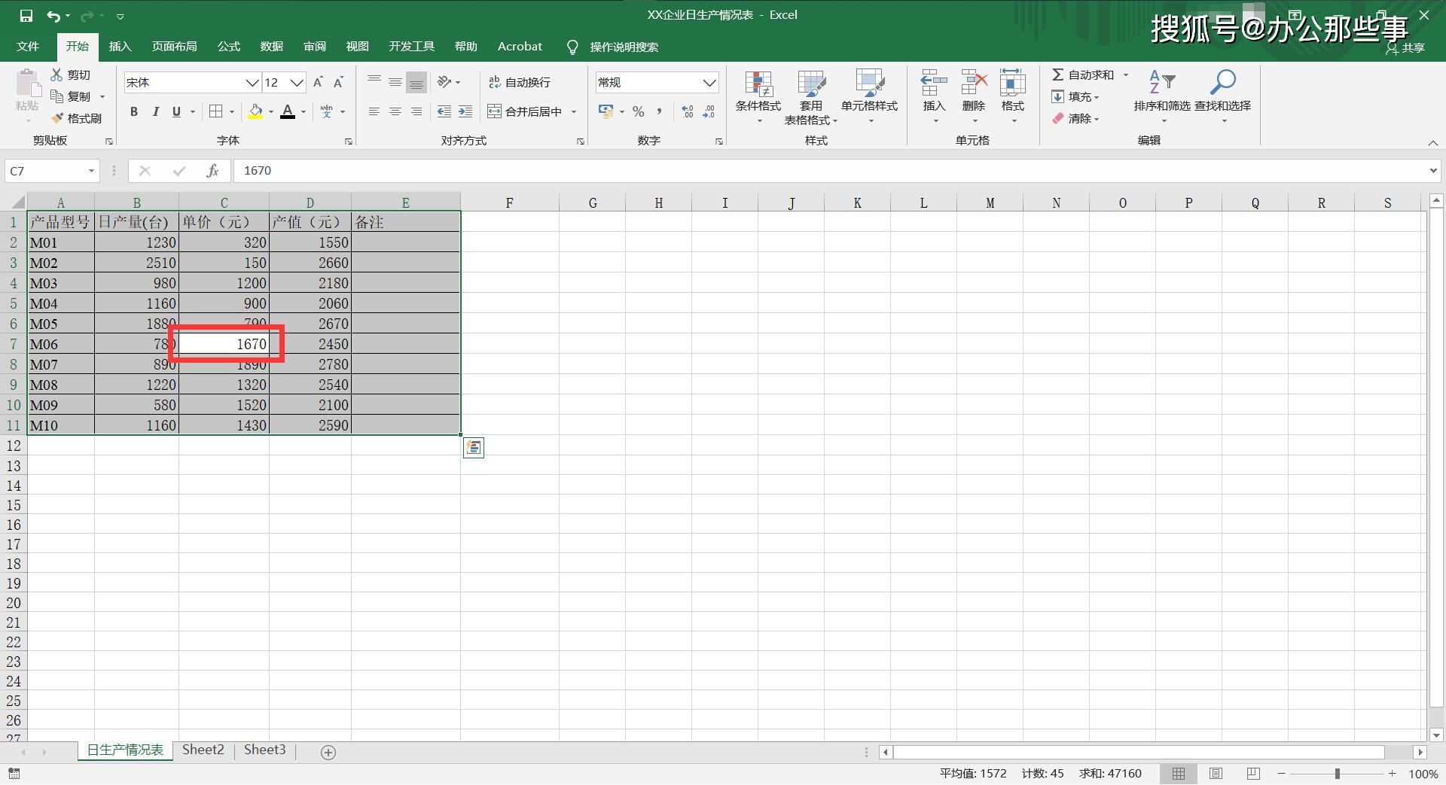
Task: Expand the Name Box dropdown arrow
Action: click(x=91, y=171)
